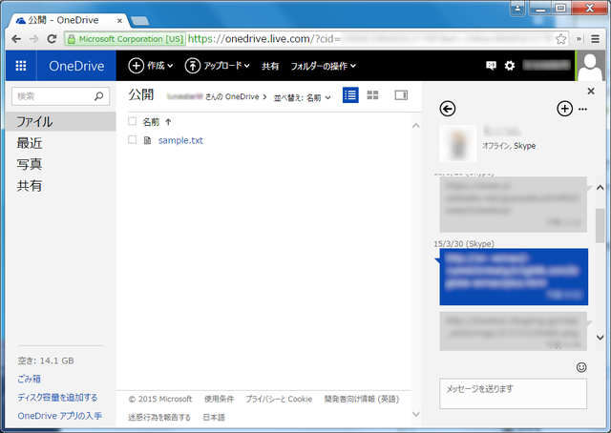The image size is (611, 433).
Task: Click the メッセージを送ります message field
Action: point(513,394)
